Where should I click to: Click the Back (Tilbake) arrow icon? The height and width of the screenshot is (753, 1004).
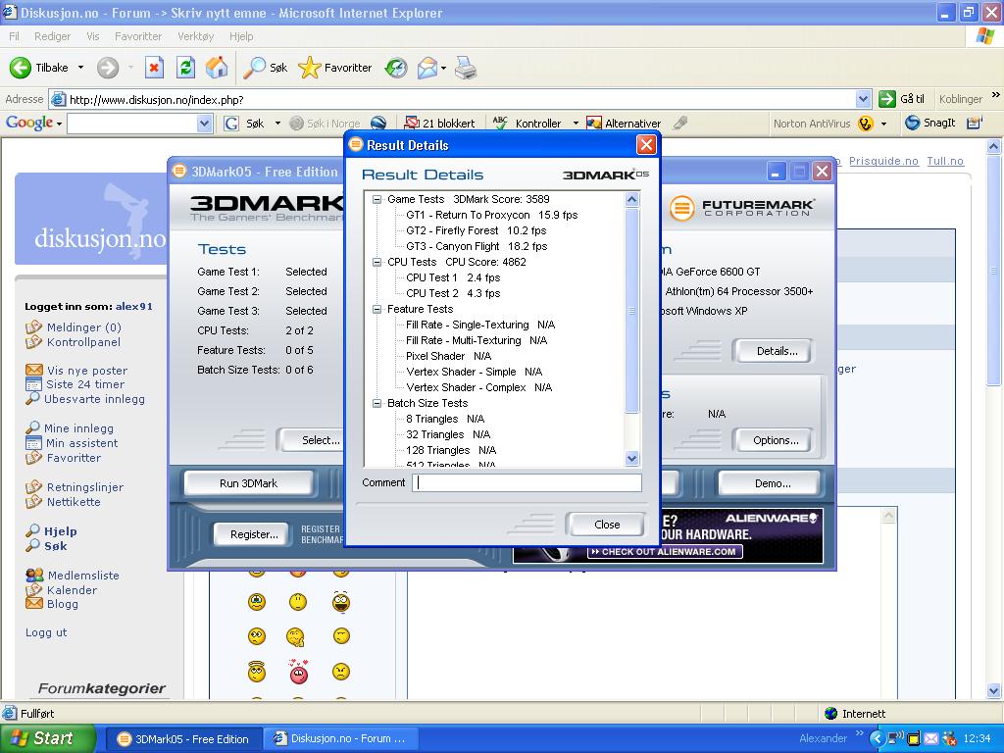(x=20, y=68)
